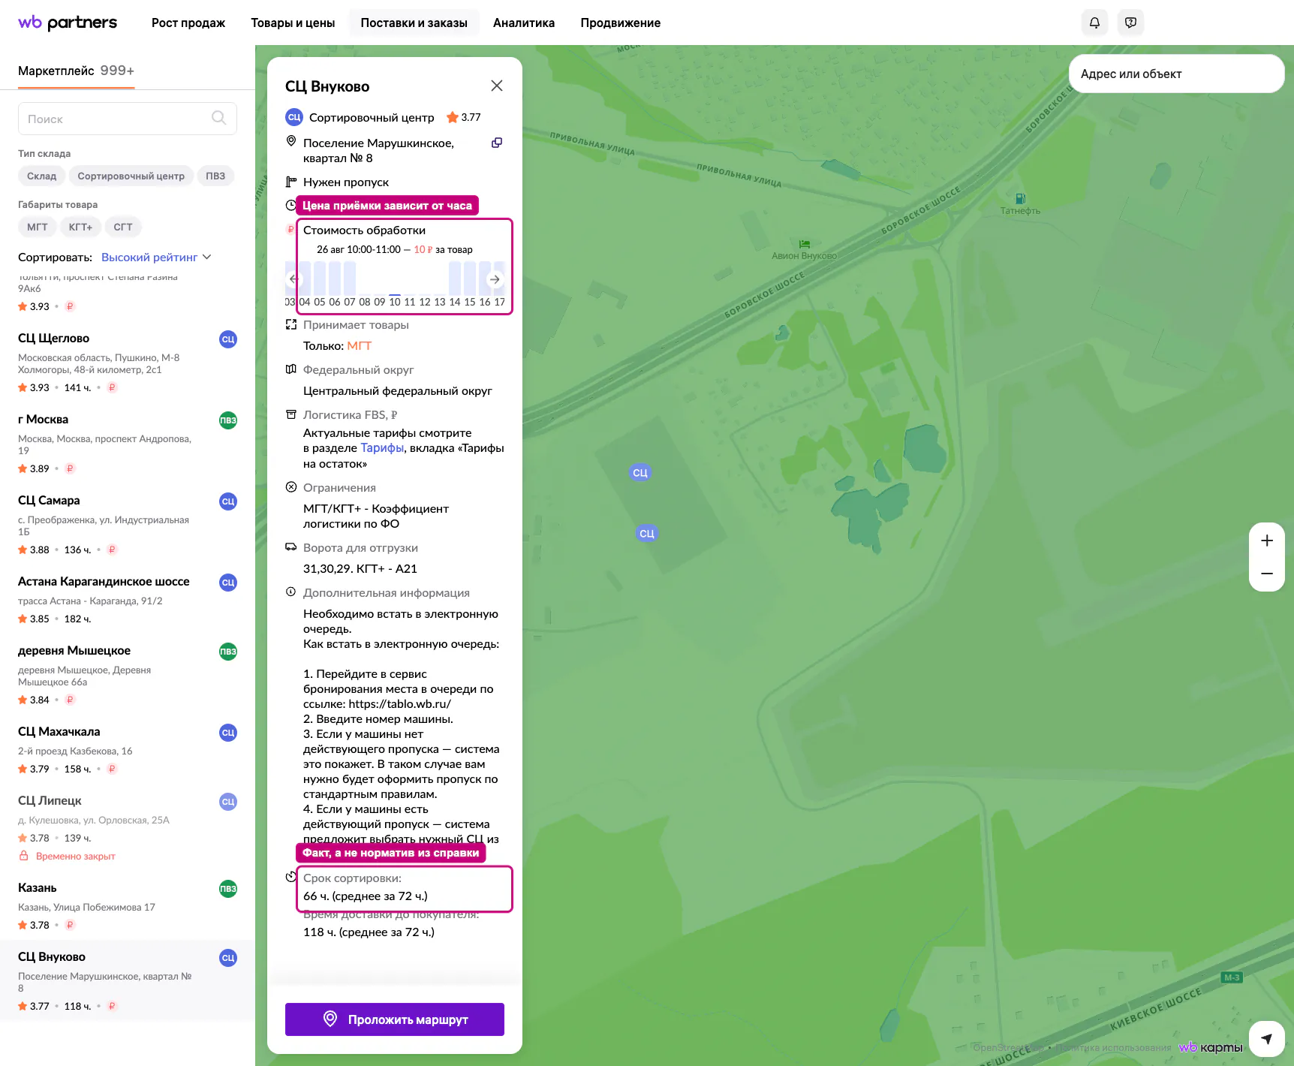Zoom out on the map
Image resolution: width=1294 pixels, height=1066 pixels.
point(1267,574)
